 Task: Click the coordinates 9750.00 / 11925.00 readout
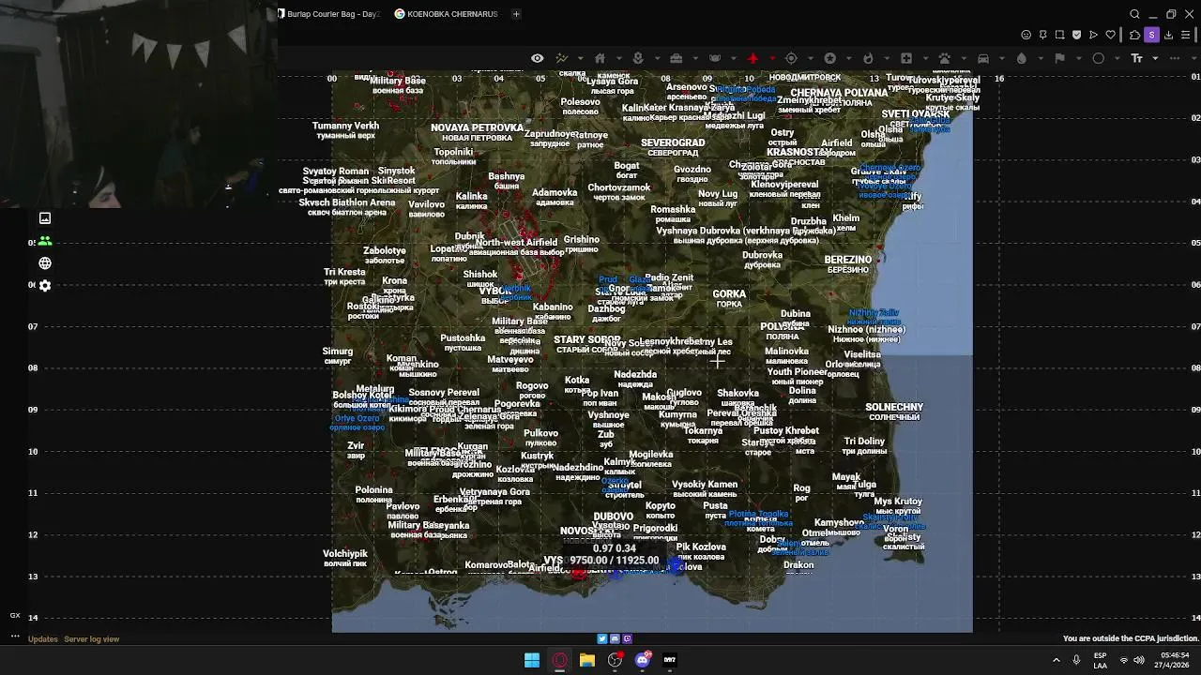click(x=615, y=560)
